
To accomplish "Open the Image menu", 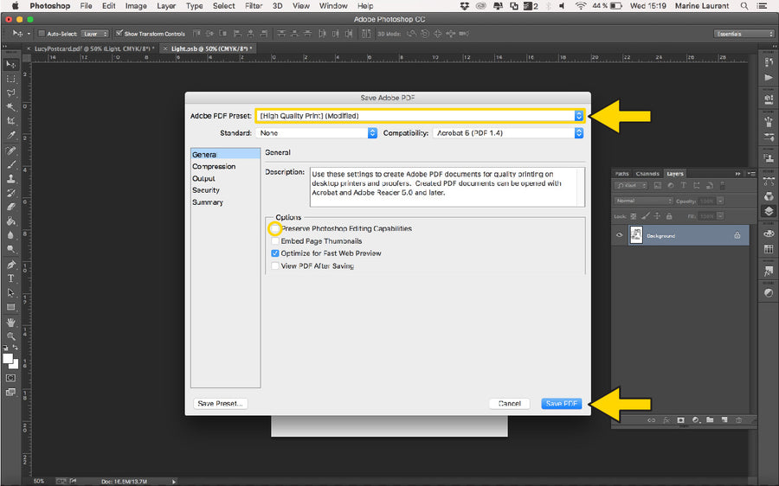I will coord(136,6).
